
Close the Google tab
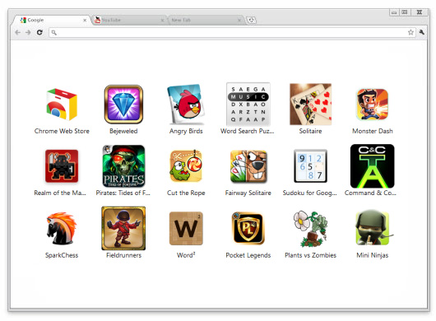click(x=85, y=21)
